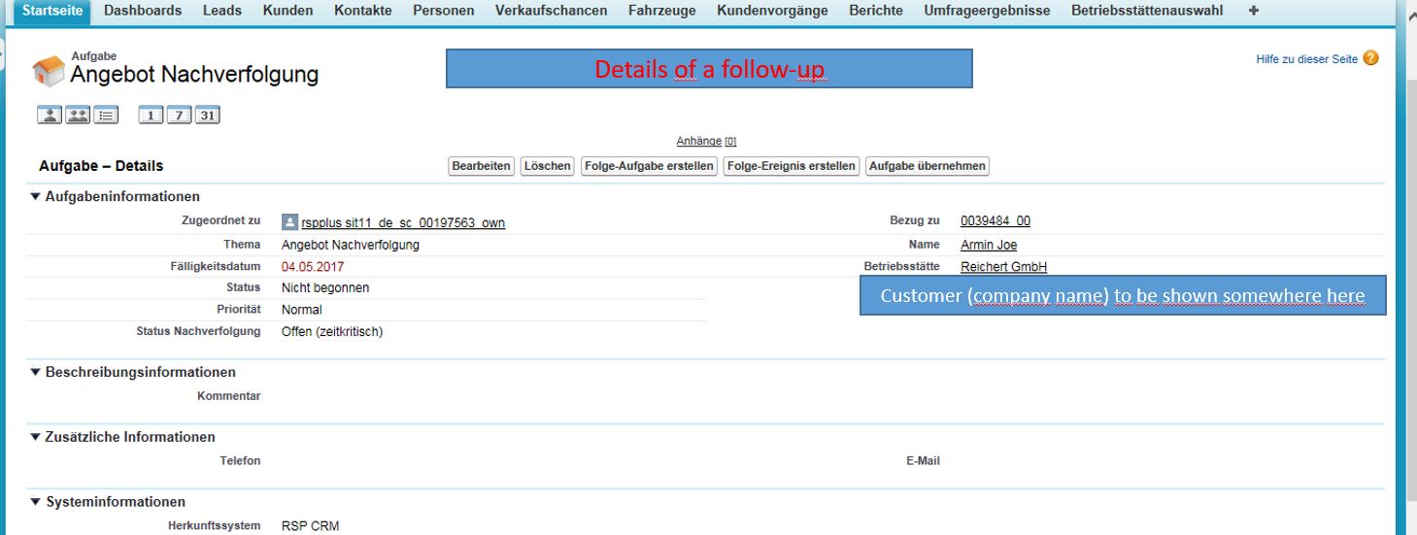The height and width of the screenshot is (535, 1417).
Task: Open the Reichert GmbH Betriebsstätte link
Action: tap(1004, 267)
